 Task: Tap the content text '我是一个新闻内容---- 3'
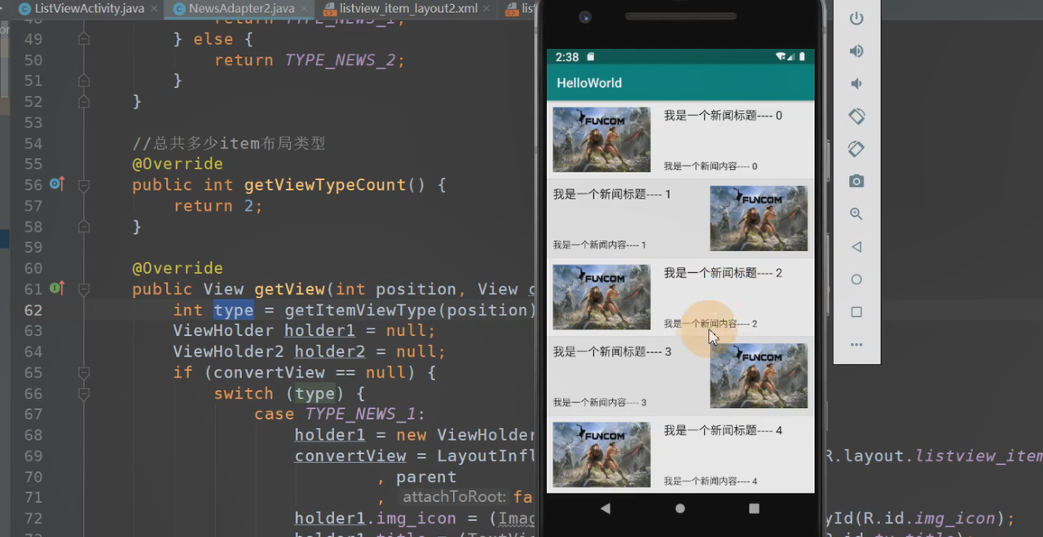click(600, 403)
